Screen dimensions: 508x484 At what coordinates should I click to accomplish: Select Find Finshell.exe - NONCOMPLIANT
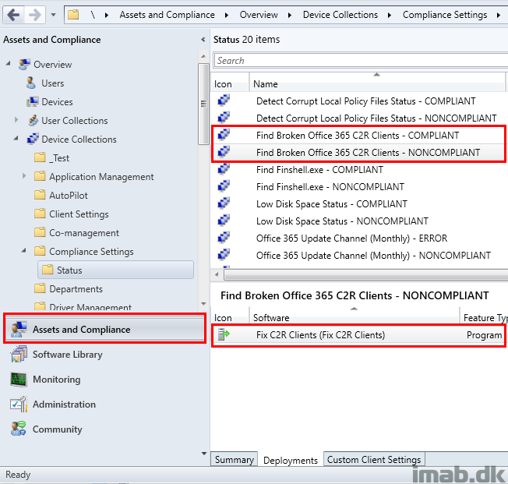click(x=330, y=187)
